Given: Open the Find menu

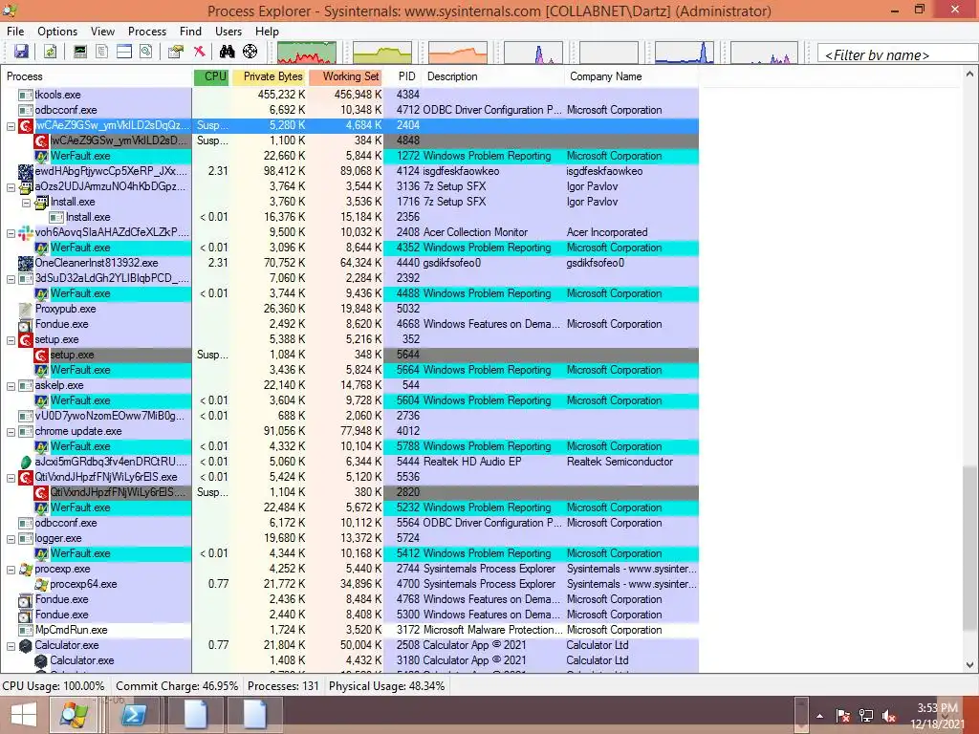Looking at the screenshot, I should coord(190,32).
